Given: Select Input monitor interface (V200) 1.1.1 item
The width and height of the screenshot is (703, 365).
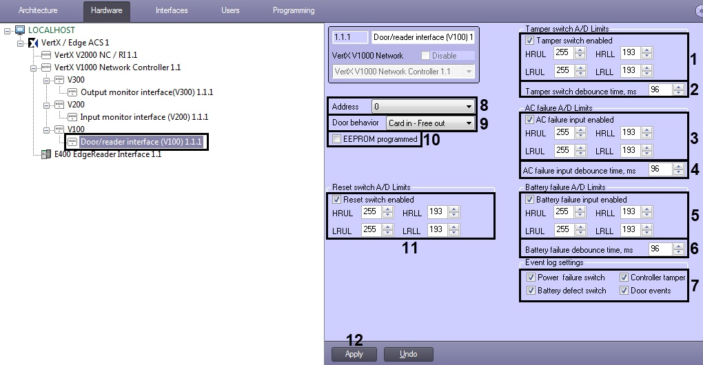Looking at the screenshot, I should point(144,117).
